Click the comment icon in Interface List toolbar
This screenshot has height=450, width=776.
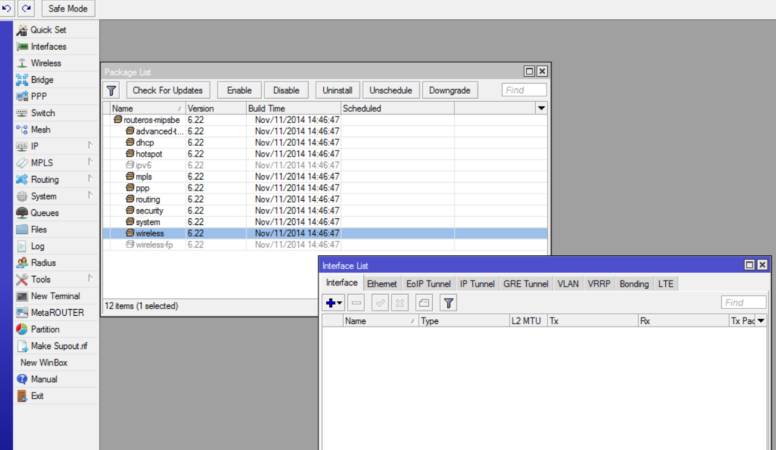[x=424, y=303]
